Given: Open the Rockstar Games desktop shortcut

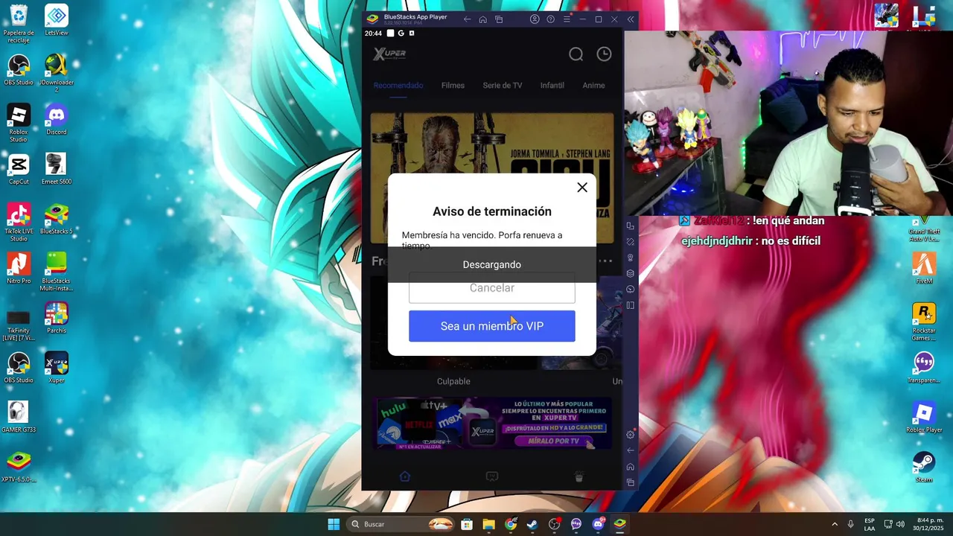Looking at the screenshot, I should (x=924, y=322).
